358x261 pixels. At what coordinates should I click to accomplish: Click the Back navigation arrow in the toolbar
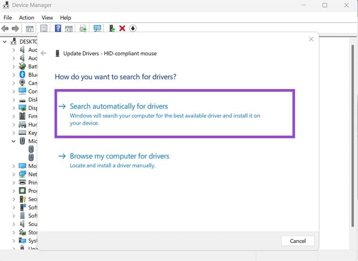[5, 28]
